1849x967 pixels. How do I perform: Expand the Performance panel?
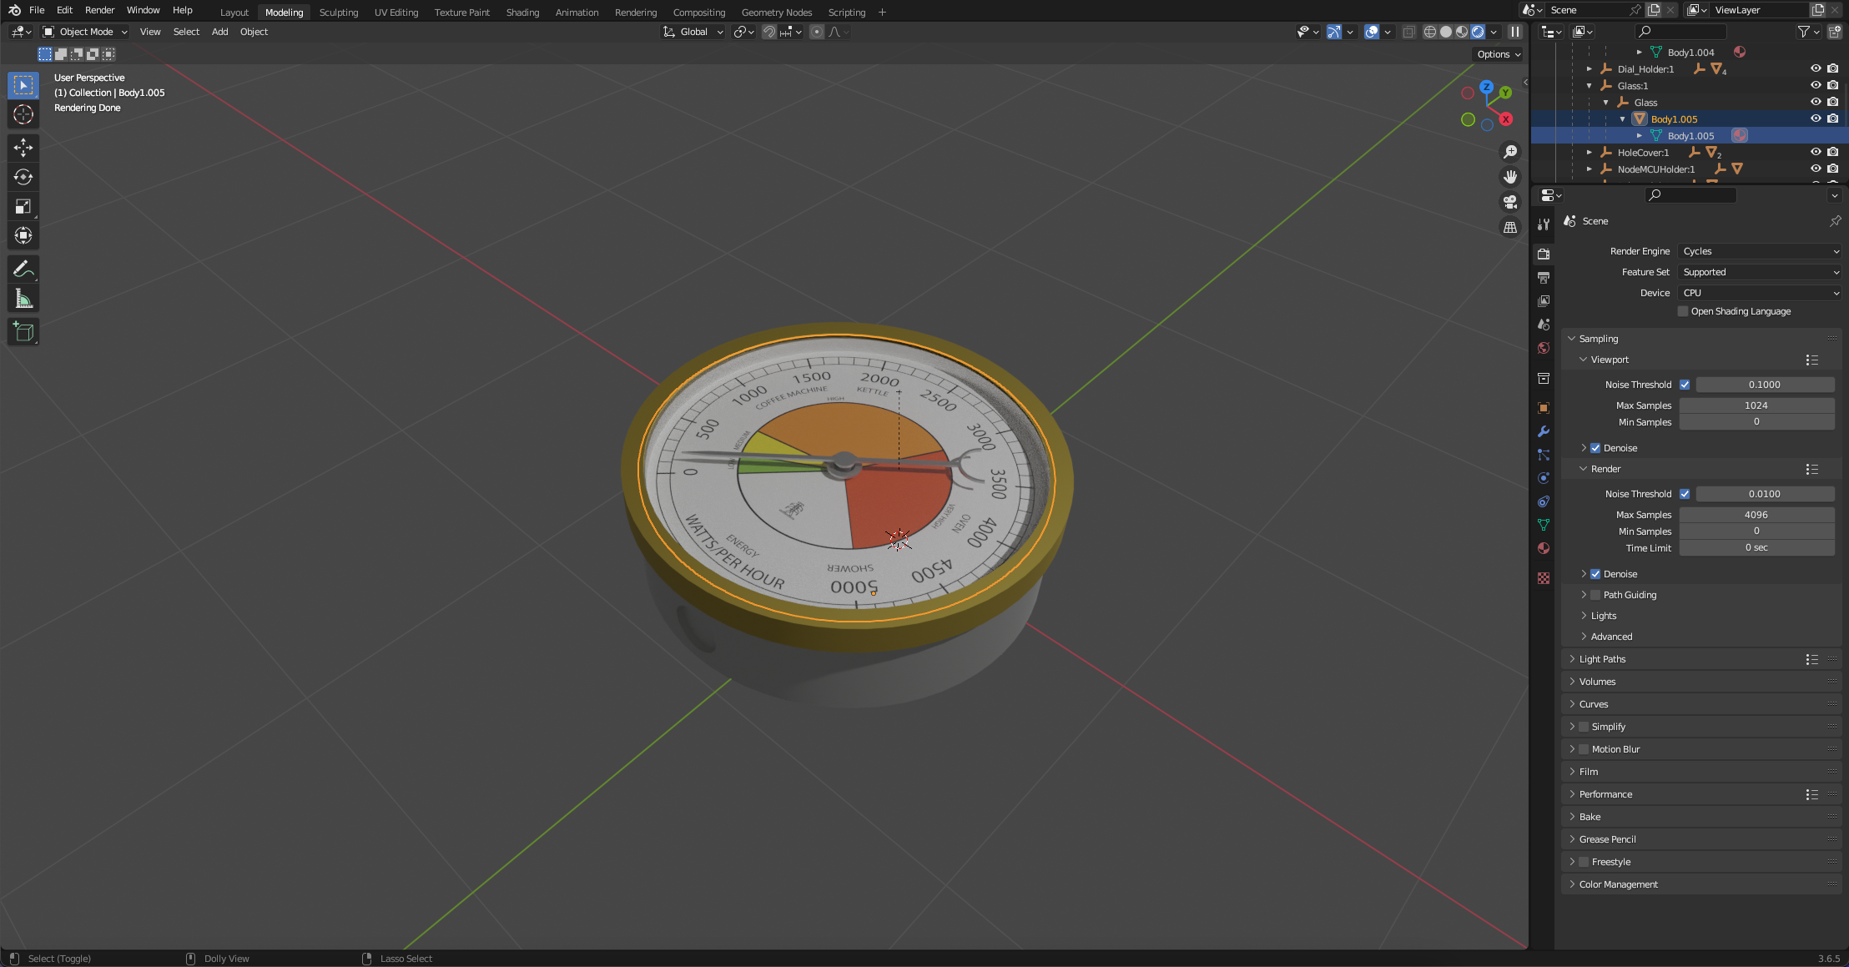coord(1605,794)
